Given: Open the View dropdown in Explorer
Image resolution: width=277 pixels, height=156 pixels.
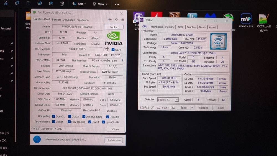Looking at the screenshot, I should [x=100, y=4].
